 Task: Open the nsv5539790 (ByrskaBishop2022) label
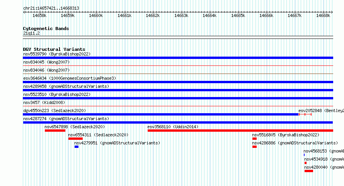[57, 54]
